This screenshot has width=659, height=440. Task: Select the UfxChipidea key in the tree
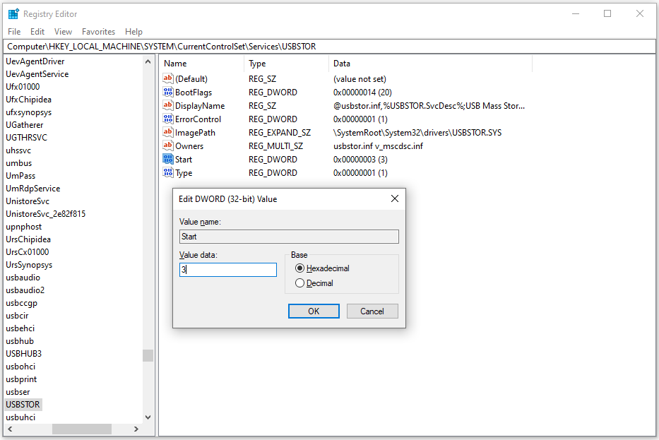[x=28, y=99]
